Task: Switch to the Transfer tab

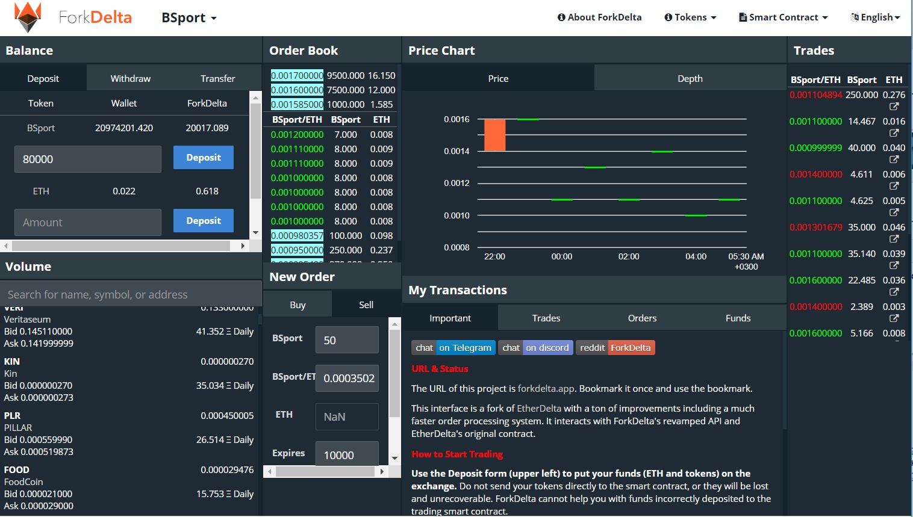Action: coord(218,78)
